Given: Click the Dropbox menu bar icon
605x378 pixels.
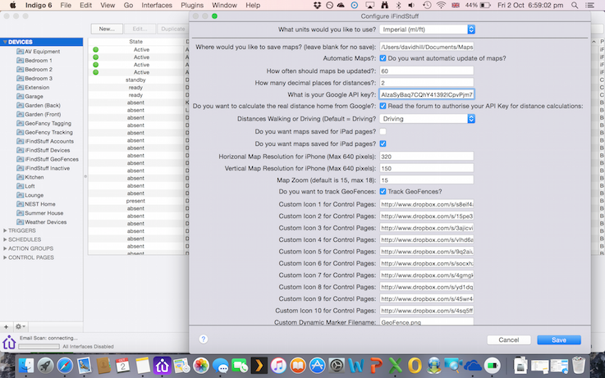Looking at the screenshot, I should pos(317,5).
